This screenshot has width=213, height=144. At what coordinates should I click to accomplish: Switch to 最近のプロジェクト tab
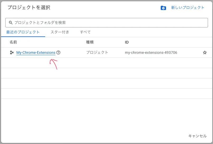[x=23, y=32]
